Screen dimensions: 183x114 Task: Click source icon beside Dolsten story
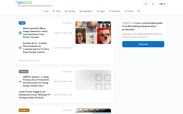point(20,48)
